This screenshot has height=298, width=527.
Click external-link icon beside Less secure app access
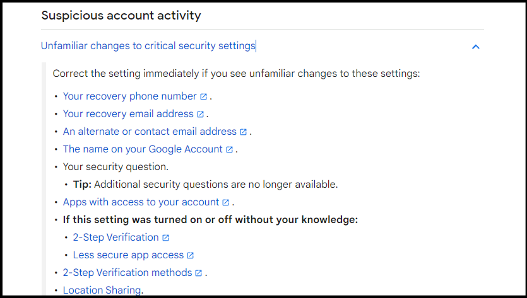pyautogui.click(x=190, y=256)
